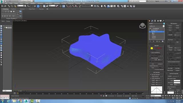The width and height of the screenshot is (183, 103).
Task: Click the Pin Stack icon below modifier stack
Action: click(150, 41)
